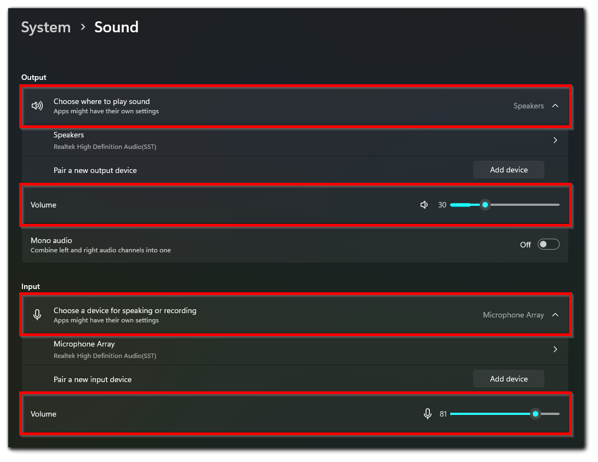The image size is (598, 462).
Task: Open Speakers device properties arrow
Action: pos(555,140)
